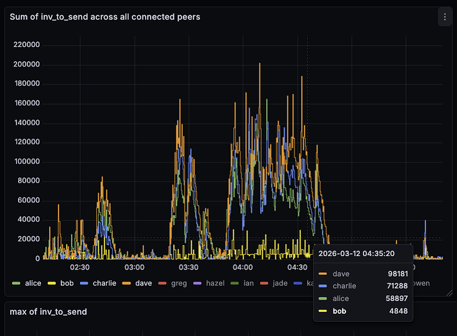Click ian's dark green legend marker
457x336 pixels.
235,284
